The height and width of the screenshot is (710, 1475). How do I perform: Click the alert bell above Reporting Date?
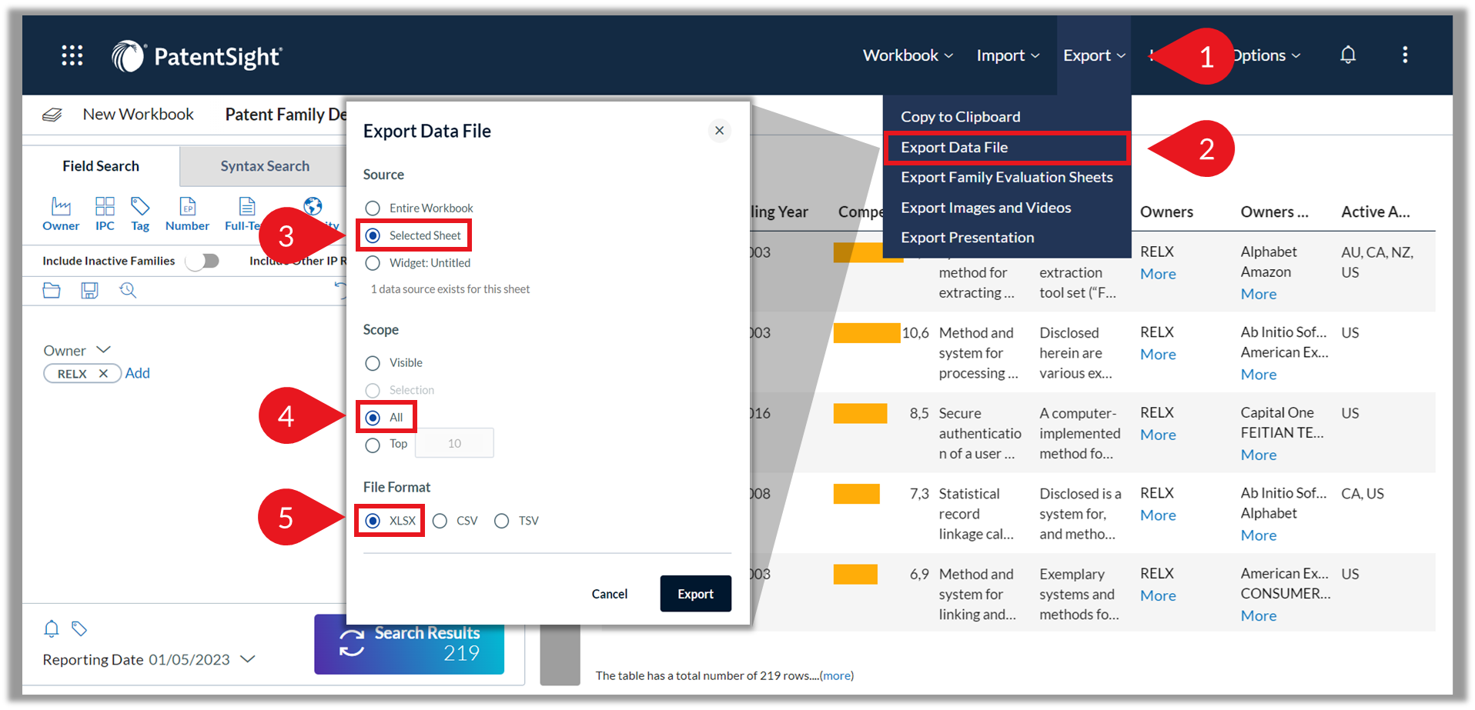point(52,629)
